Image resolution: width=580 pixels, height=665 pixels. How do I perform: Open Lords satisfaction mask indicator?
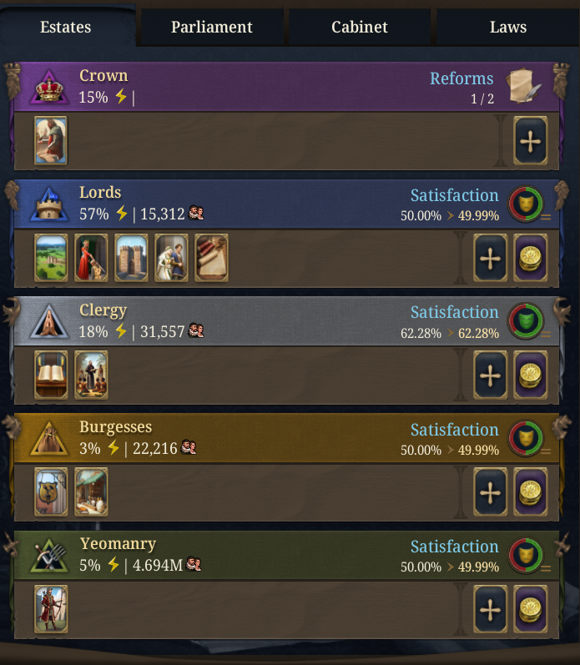click(526, 204)
